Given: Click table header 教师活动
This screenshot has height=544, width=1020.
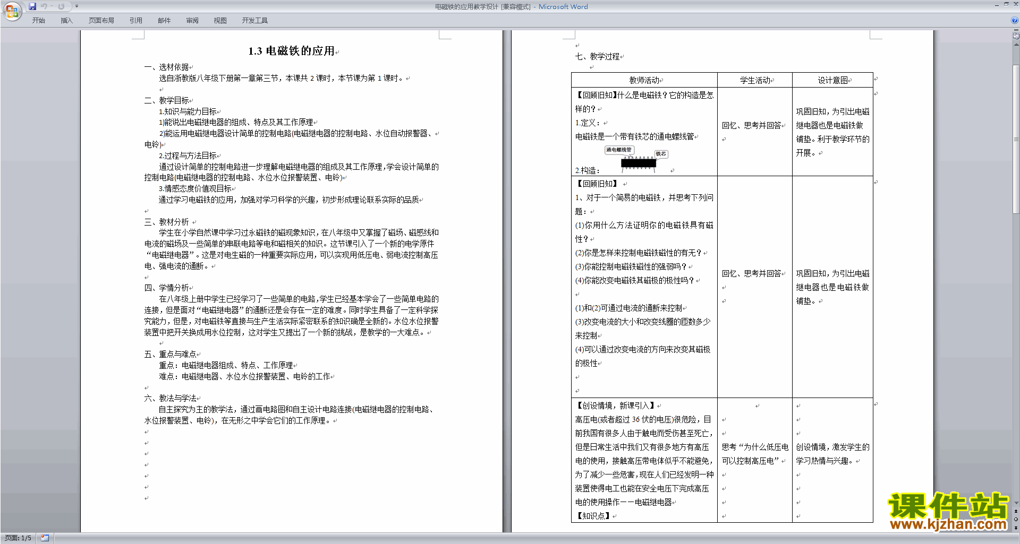Looking at the screenshot, I should (x=644, y=80).
